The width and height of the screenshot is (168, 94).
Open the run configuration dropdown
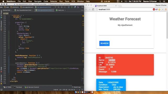tap(55, 7)
